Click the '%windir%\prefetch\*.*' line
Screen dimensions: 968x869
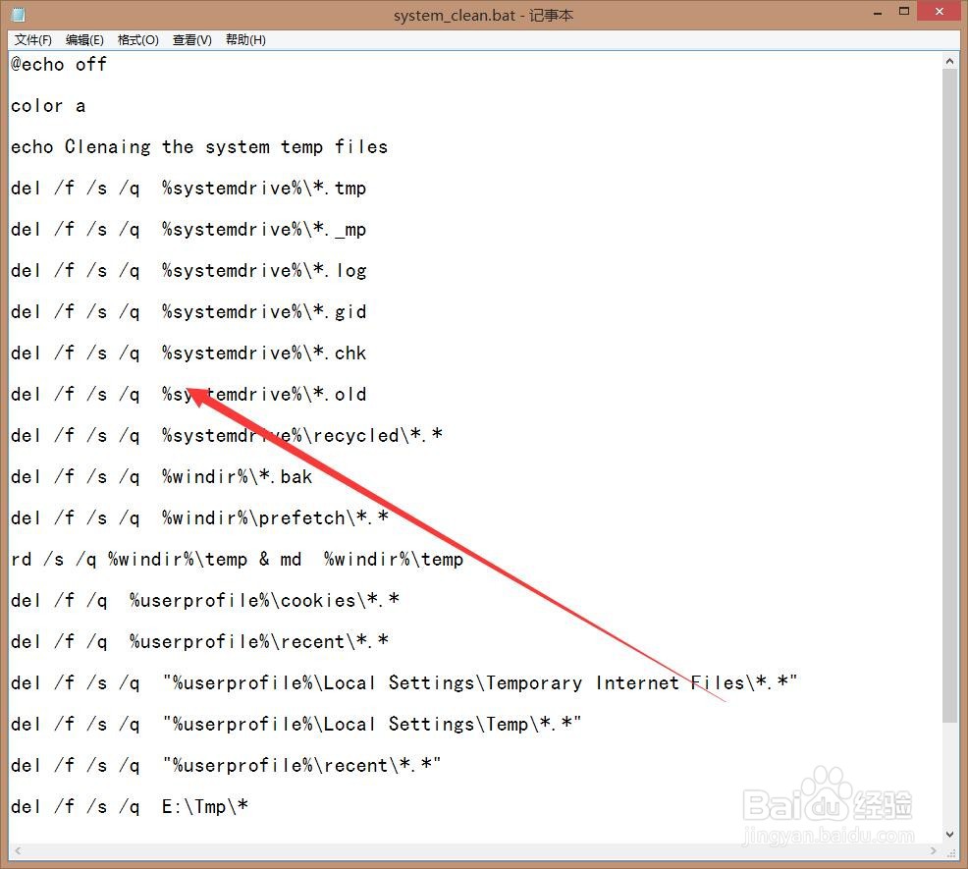[199, 518]
